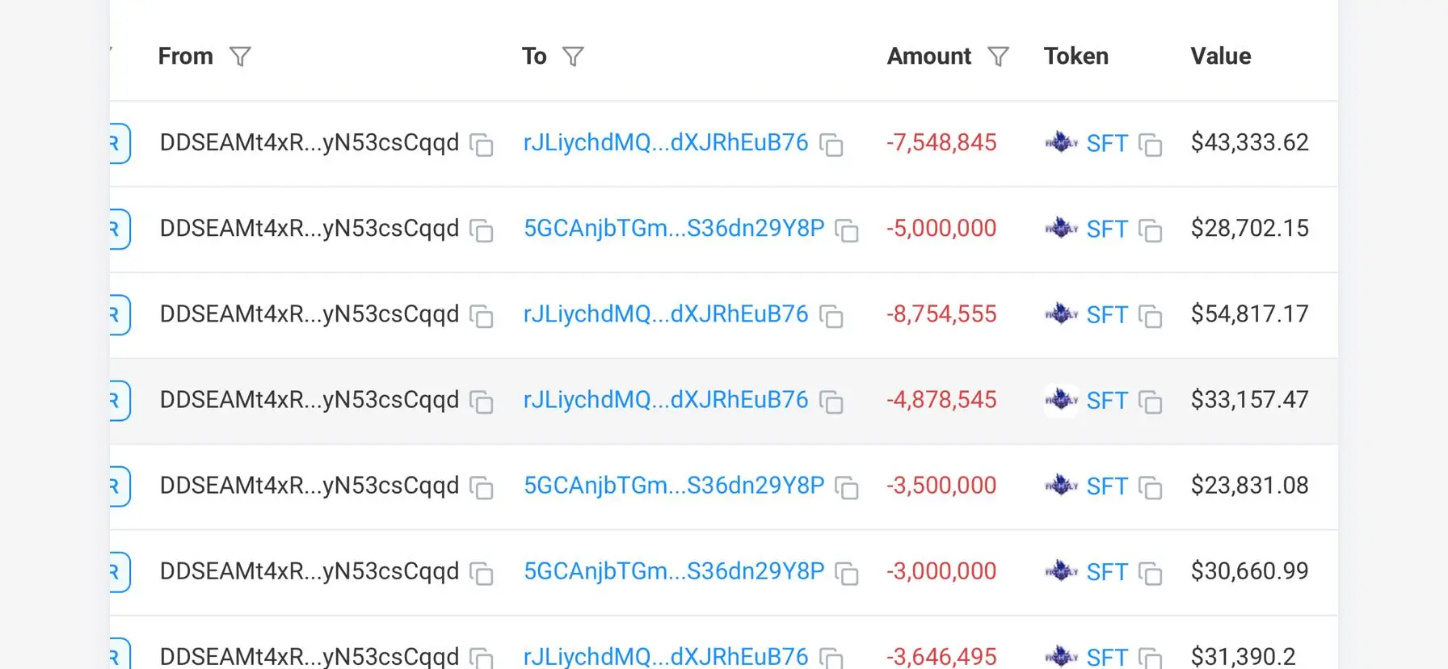Image resolution: width=1448 pixels, height=669 pixels.
Task: Click the Value column header
Action: (1220, 57)
